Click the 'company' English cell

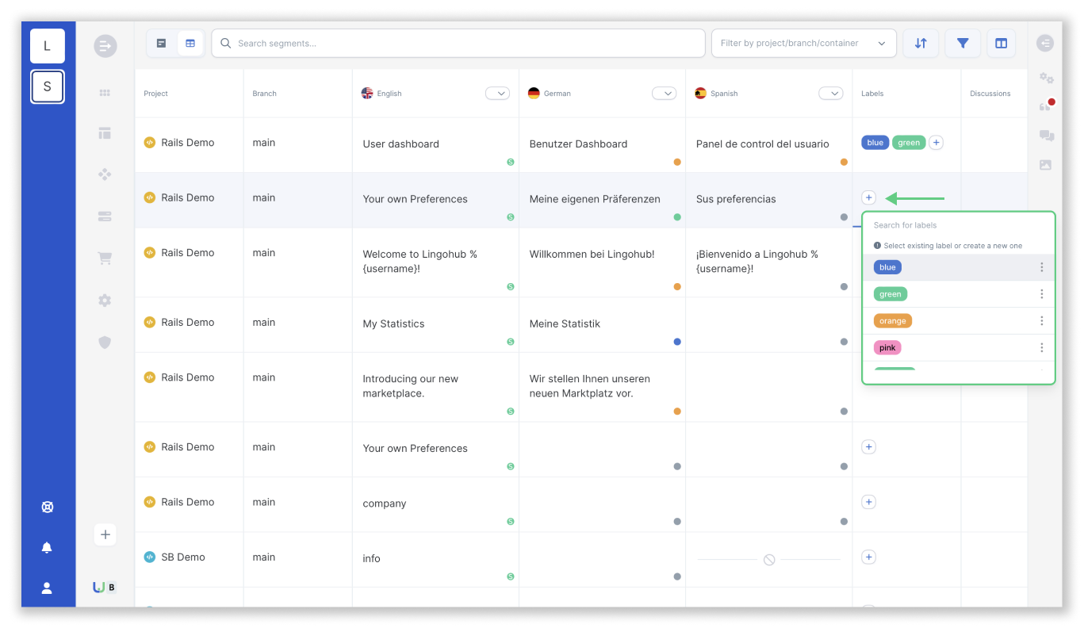coord(435,504)
